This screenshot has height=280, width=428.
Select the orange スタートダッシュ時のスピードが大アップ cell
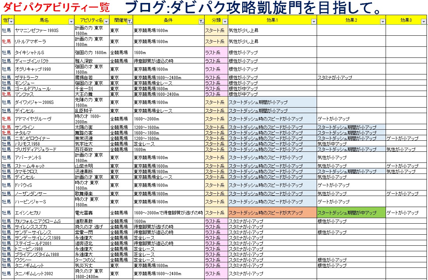tap(272, 213)
